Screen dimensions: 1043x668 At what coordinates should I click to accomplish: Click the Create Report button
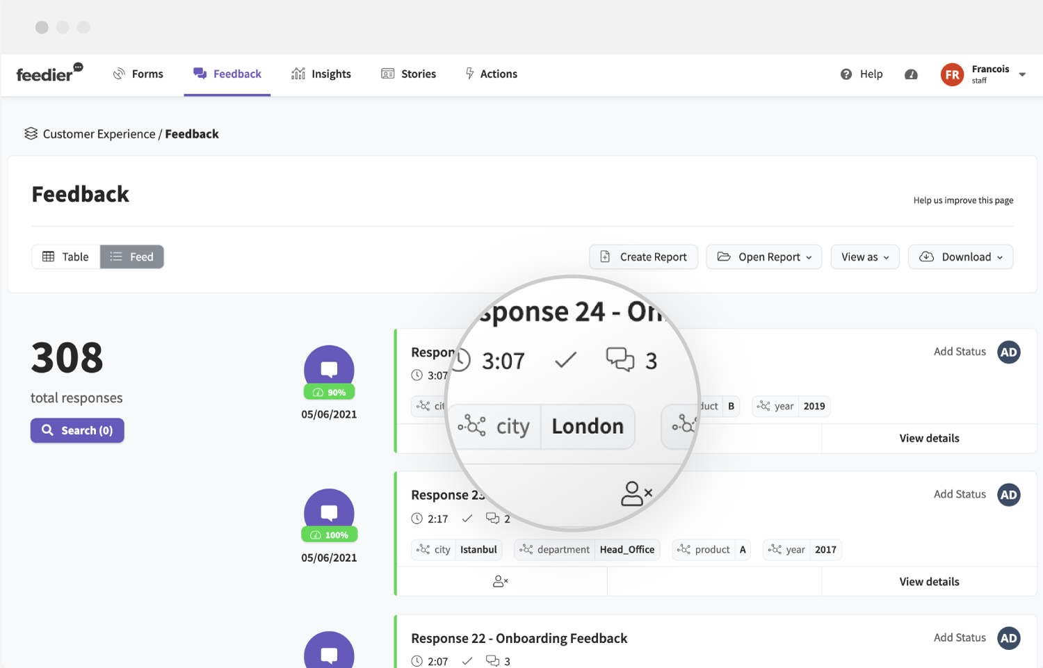(x=643, y=257)
